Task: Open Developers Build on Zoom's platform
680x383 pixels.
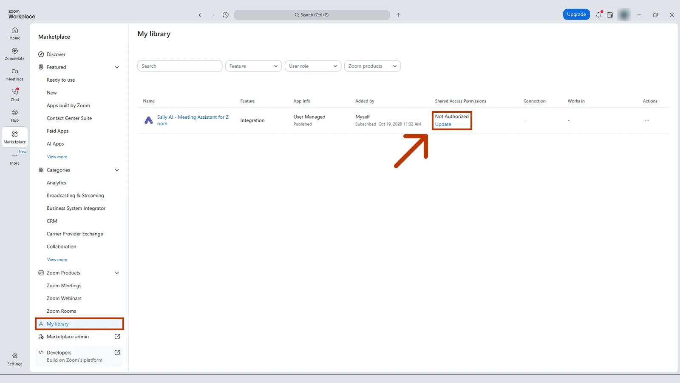Action: 79,356
